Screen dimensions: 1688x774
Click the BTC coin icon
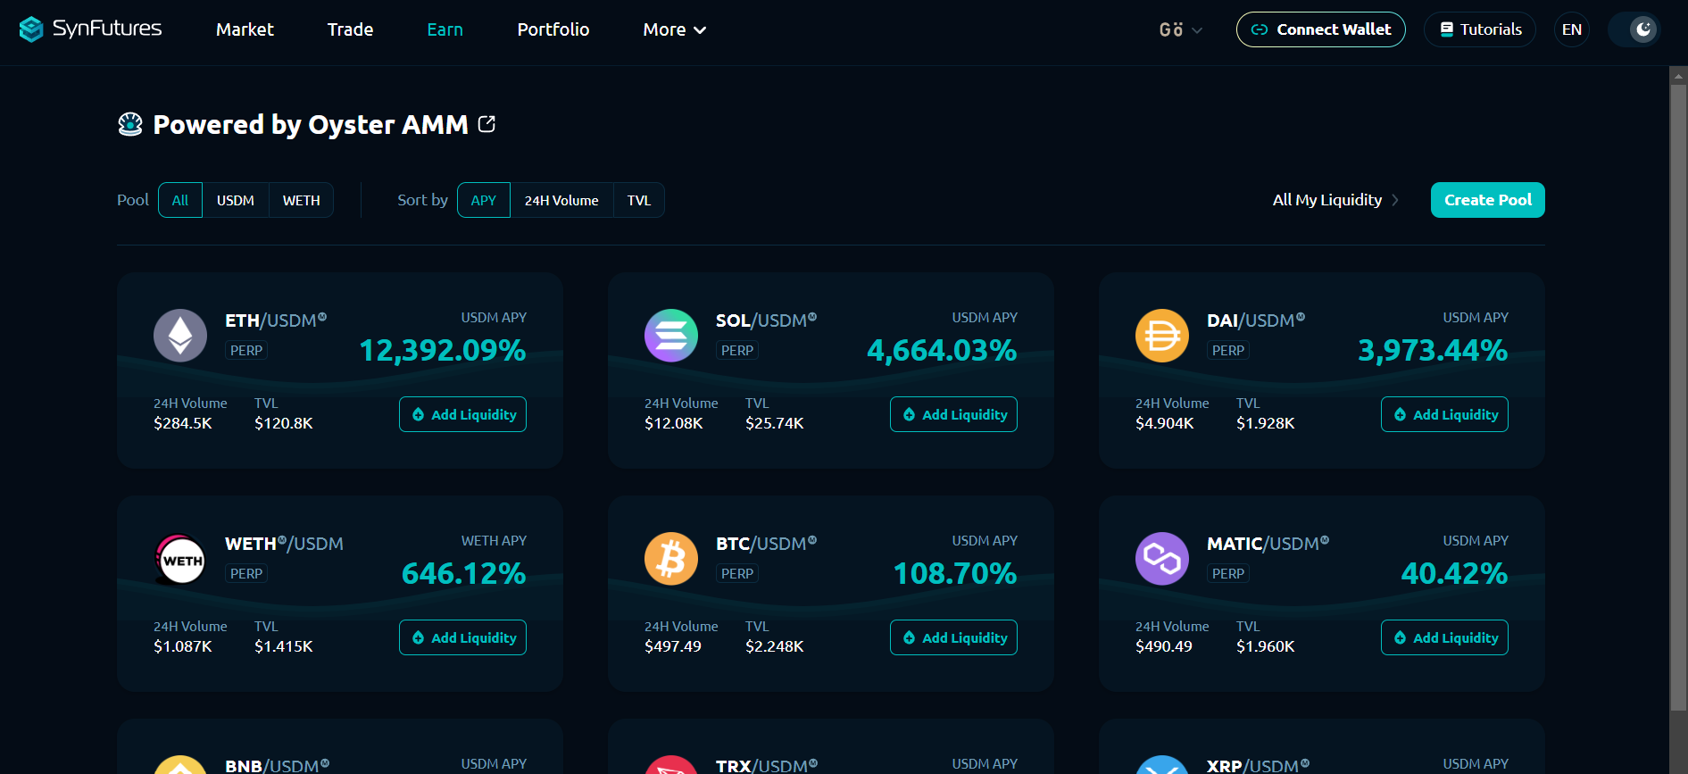[x=671, y=559]
